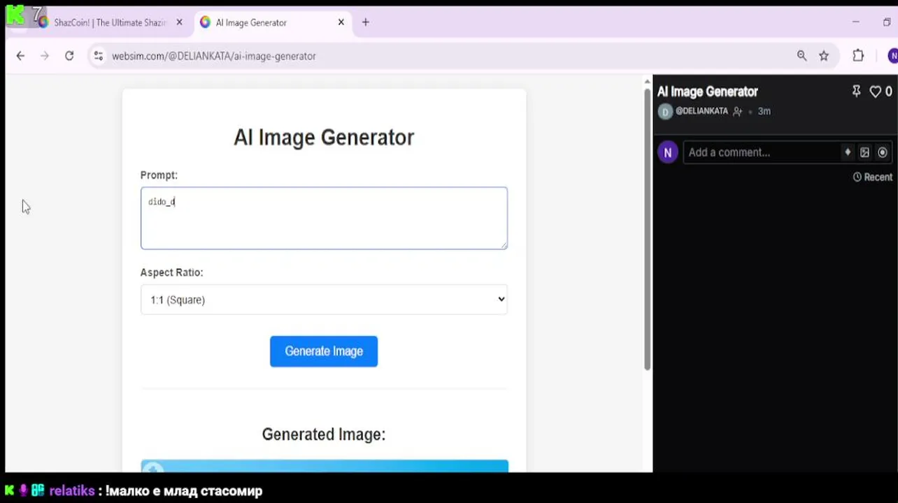
Task: Pin the project with the pin icon
Action: pos(856,92)
